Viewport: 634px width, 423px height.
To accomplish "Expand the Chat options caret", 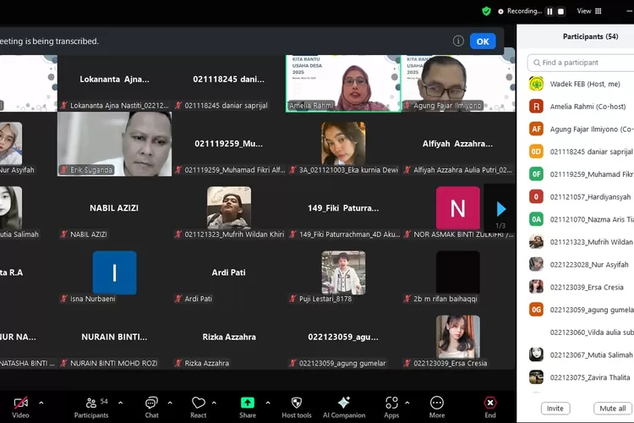I will click(170, 403).
